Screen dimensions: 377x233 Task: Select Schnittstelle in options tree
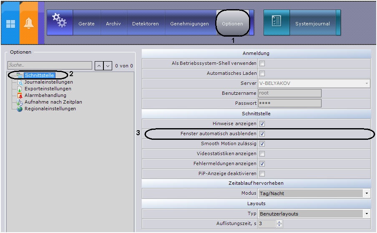[x=40, y=75]
